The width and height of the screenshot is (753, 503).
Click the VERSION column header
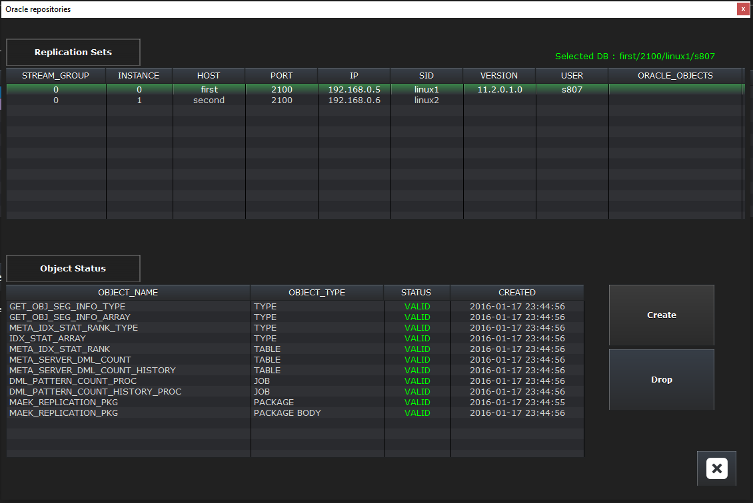pyautogui.click(x=499, y=76)
